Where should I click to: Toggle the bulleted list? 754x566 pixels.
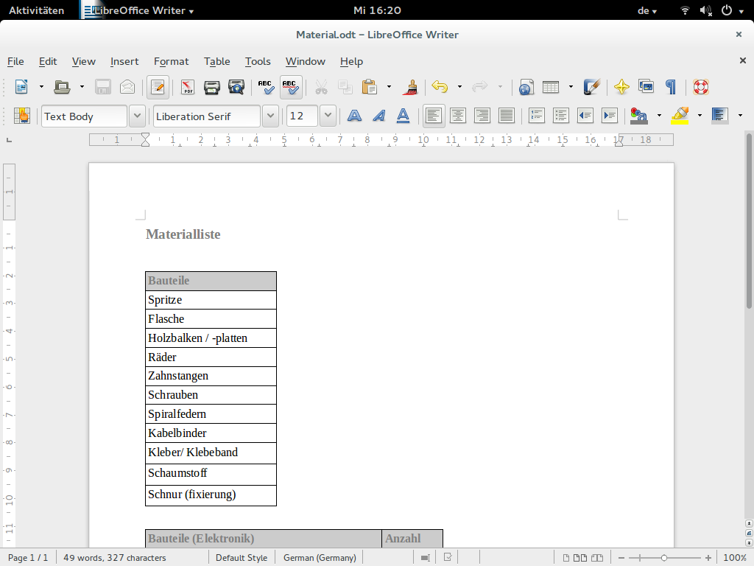pyautogui.click(x=560, y=116)
